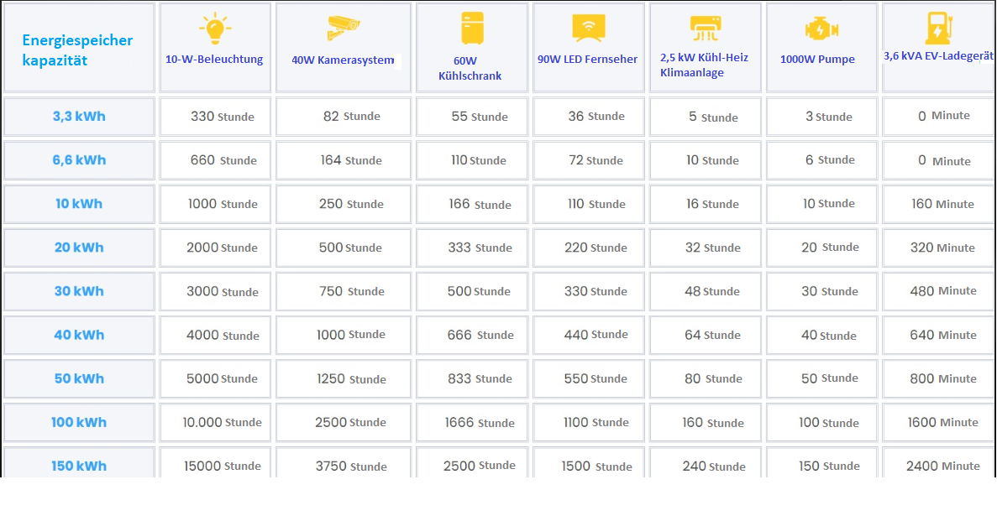Click the 3,6 kVA EV-Ladegerät label

937,57
